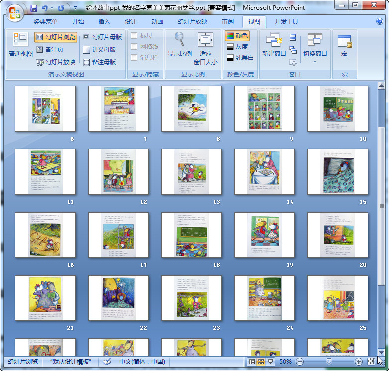Switch to 灰度 grayscale mode
Viewport: 389px width, 371px height.
237,47
